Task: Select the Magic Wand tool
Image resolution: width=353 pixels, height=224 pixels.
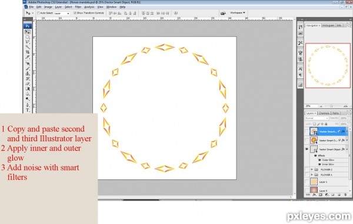Action: coord(28,47)
